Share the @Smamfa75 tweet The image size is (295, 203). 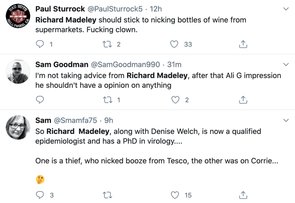(x=243, y=195)
